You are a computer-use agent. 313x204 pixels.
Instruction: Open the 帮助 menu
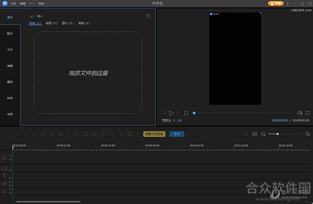(x=41, y=4)
